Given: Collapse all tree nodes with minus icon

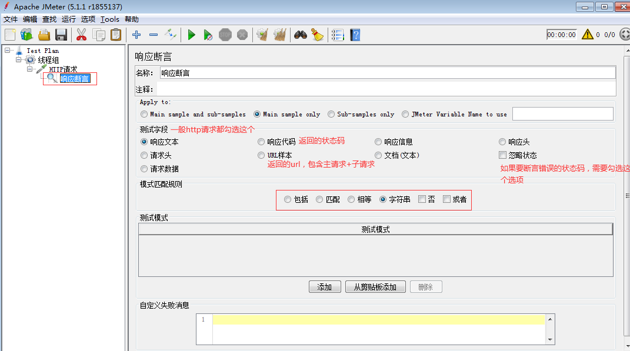Looking at the screenshot, I should pos(154,35).
